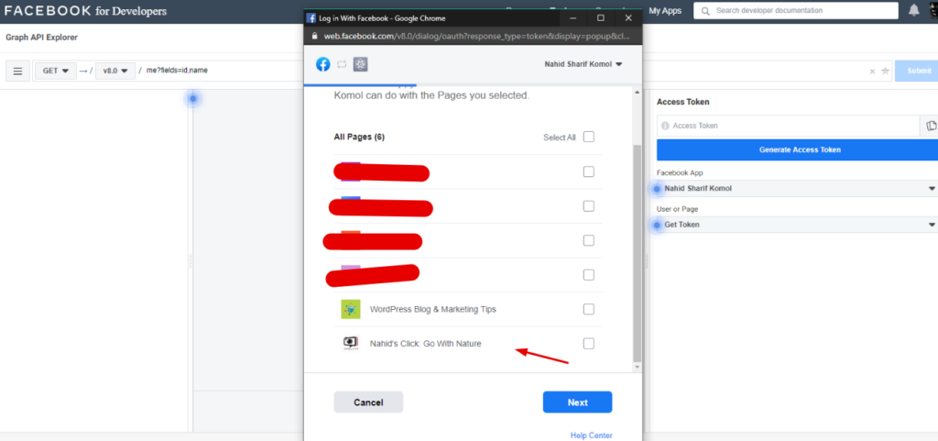Maximize the Log in With Facebook window
The image size is (938, 441).
coord(601,18)
